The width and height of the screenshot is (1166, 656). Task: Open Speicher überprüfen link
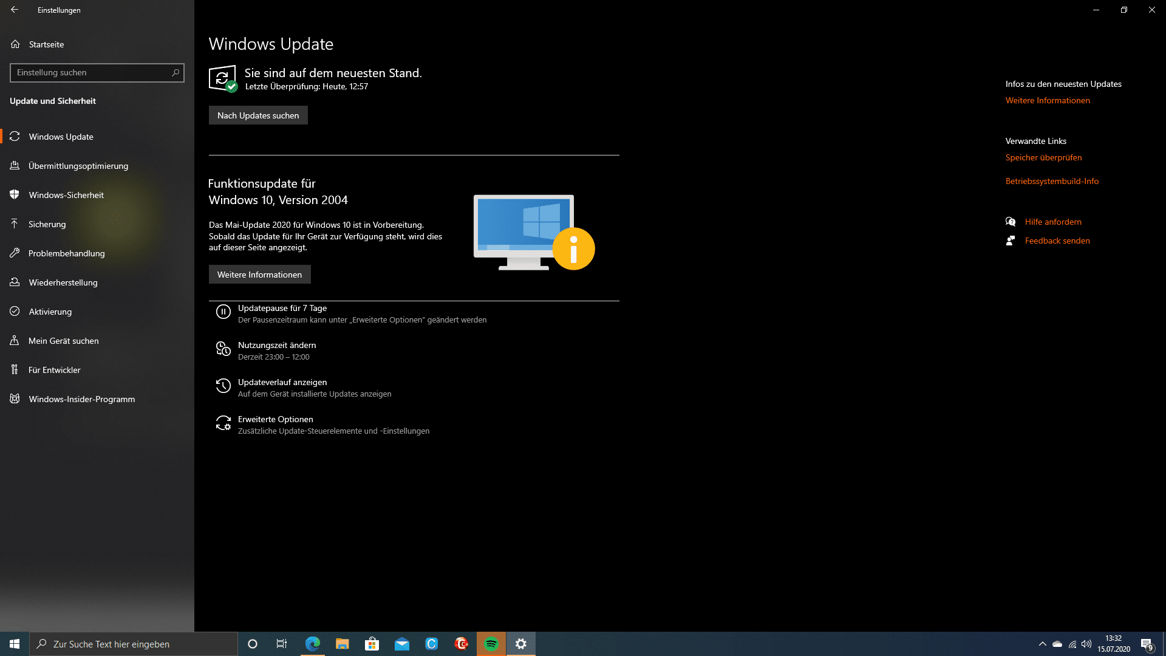(1043, 157)
